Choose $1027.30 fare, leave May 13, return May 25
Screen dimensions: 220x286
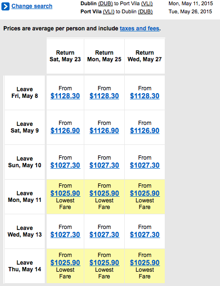(x=104, y=234)
